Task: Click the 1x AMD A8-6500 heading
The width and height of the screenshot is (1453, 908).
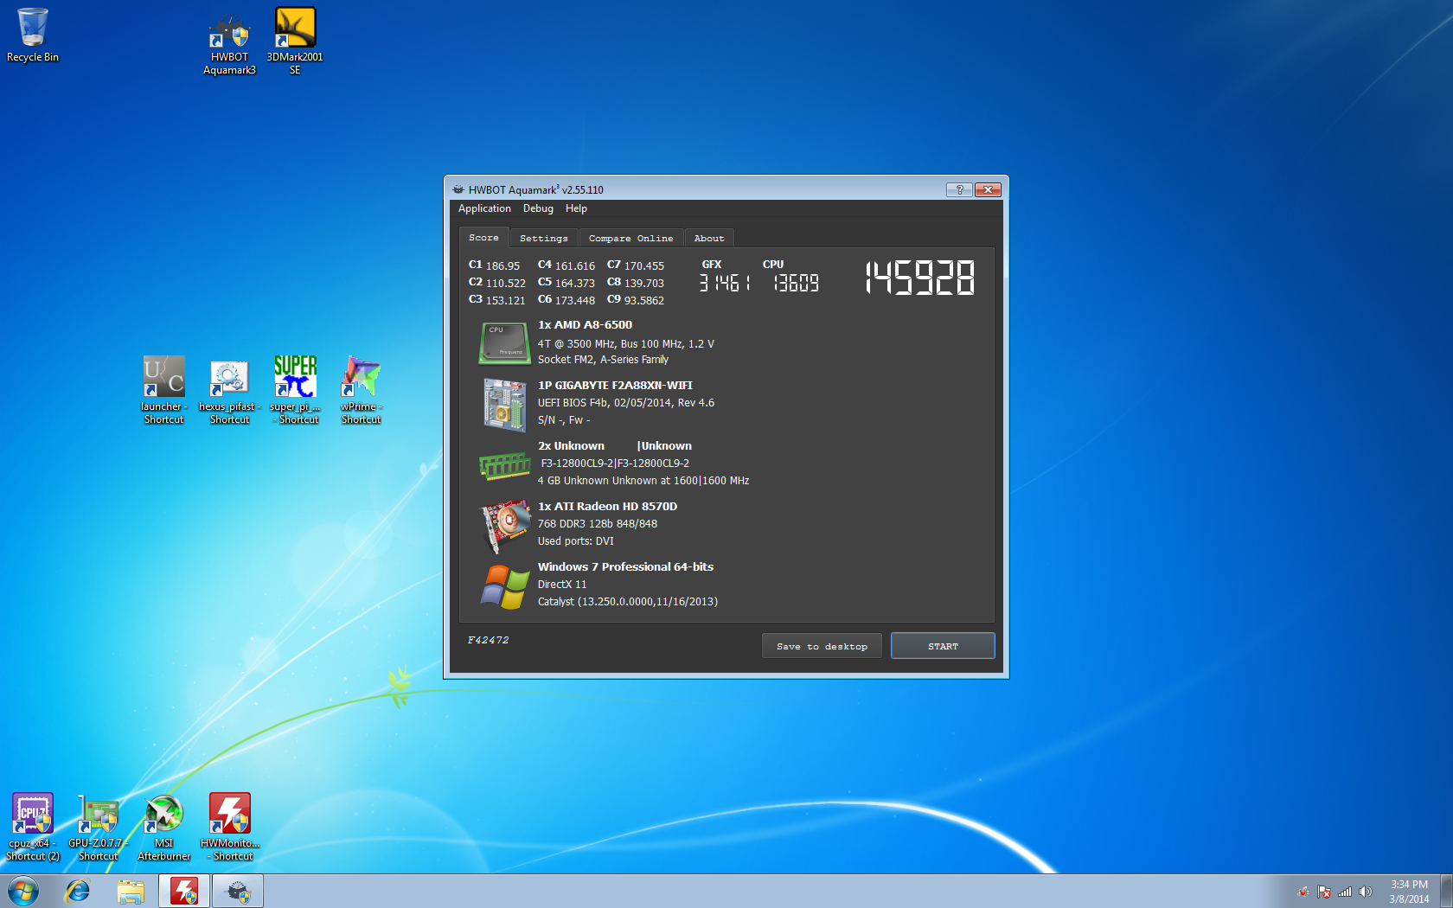Action: [585, 325]
